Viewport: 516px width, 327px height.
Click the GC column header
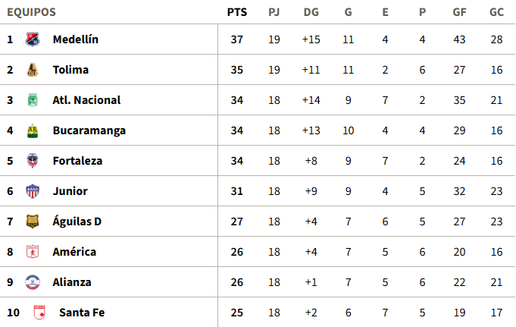tap(496, 12)
